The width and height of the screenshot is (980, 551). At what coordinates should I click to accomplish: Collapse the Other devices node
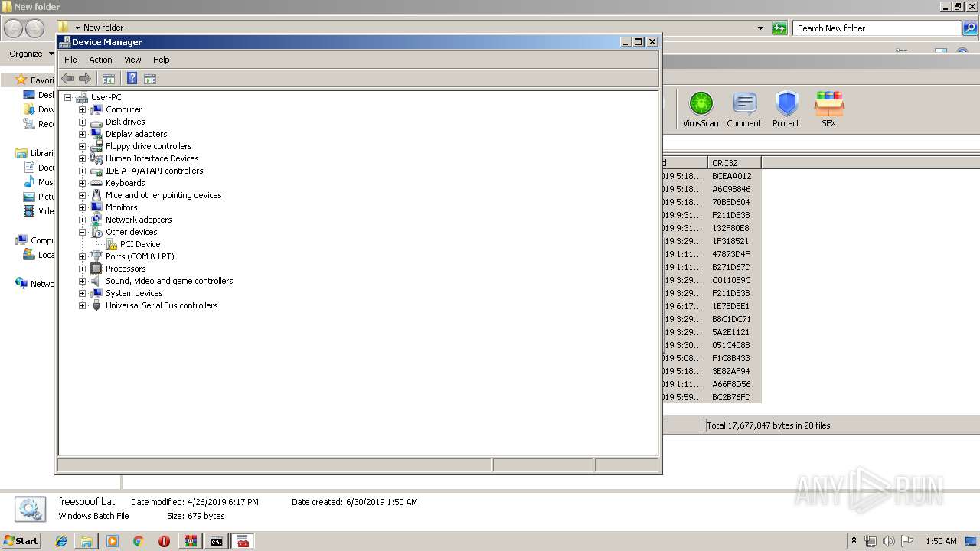(x=83, y=232)
